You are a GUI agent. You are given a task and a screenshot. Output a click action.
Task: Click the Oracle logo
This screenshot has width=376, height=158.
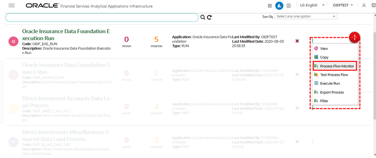pos(42,5)
